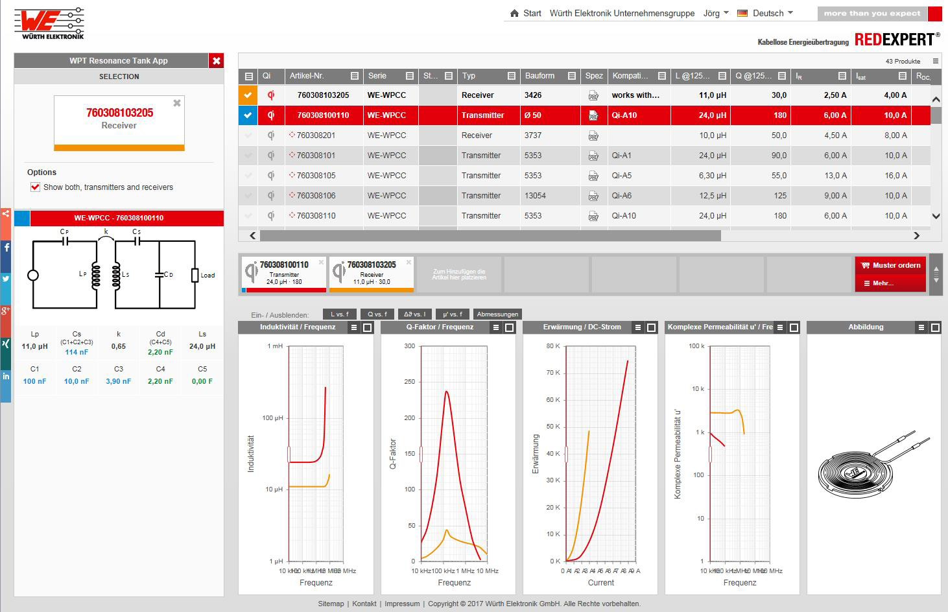Open the Typ column filter menu icon

[511, 76]
